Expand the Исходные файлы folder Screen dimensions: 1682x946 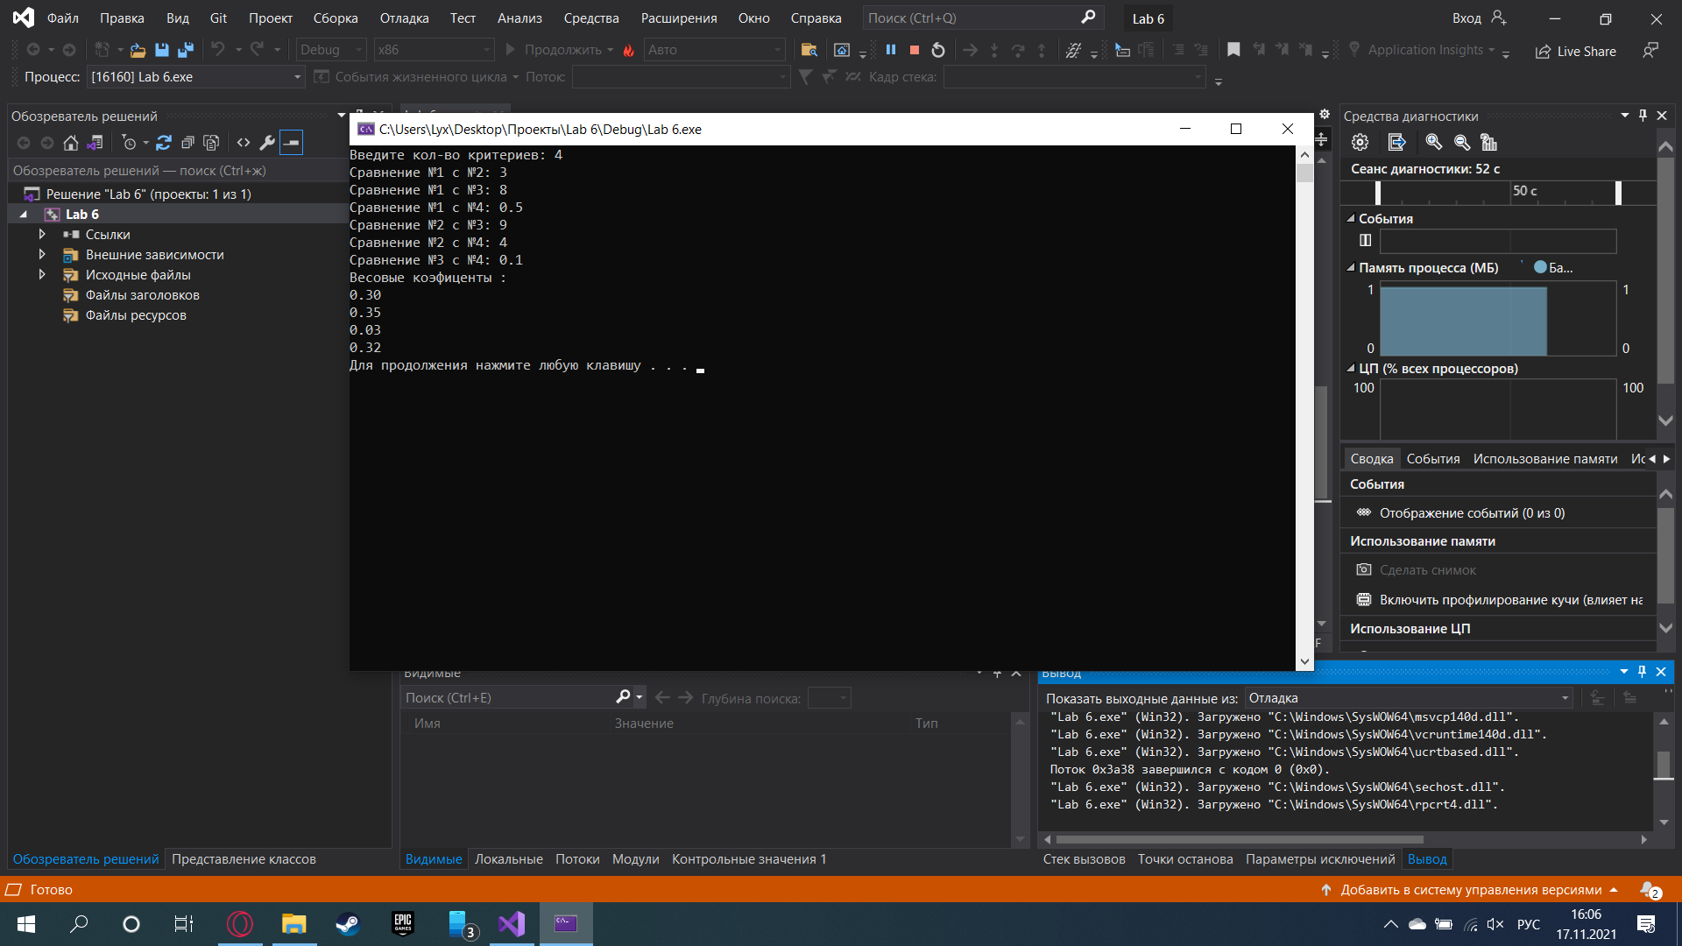coord(42,275)
